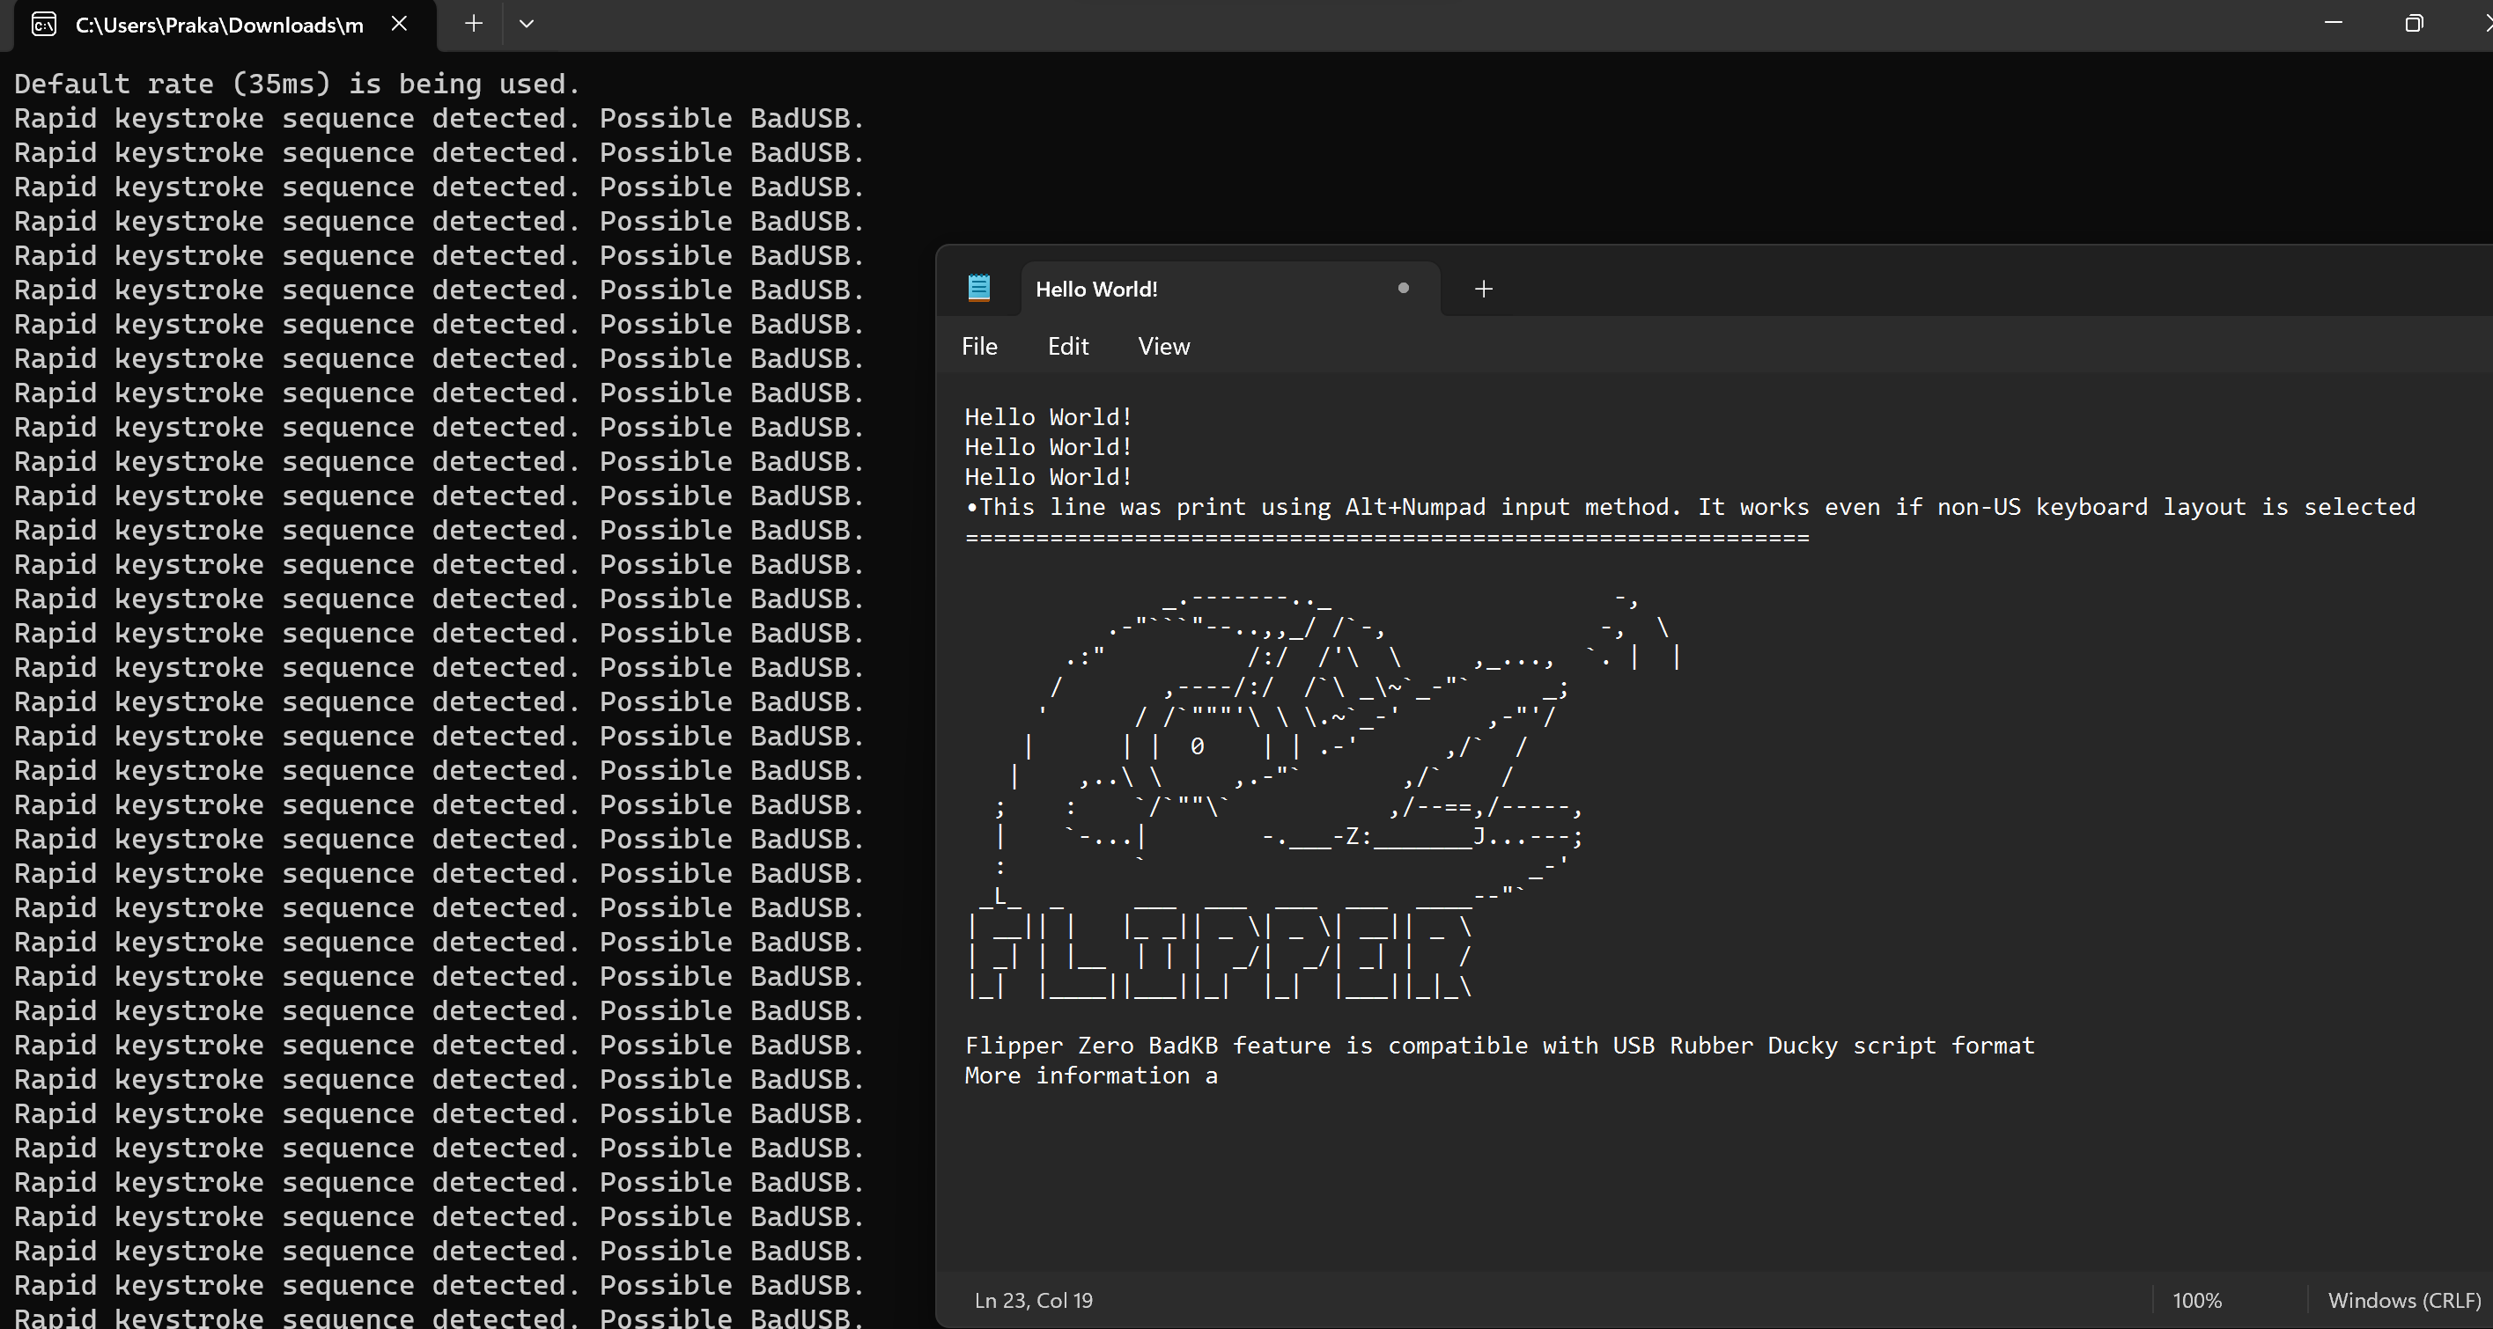
Task: Click the Ln 23, Col 19 status indicator
Action: (x=1033, y=1300)
